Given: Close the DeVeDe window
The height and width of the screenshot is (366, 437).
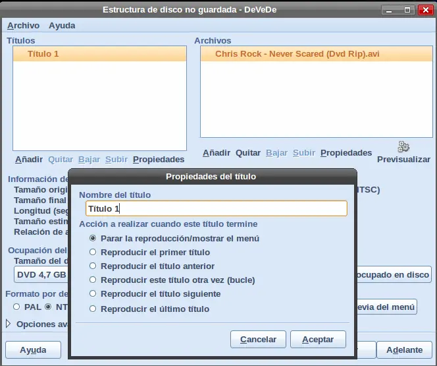Looking at the screenshot, I should pos(426,10).
